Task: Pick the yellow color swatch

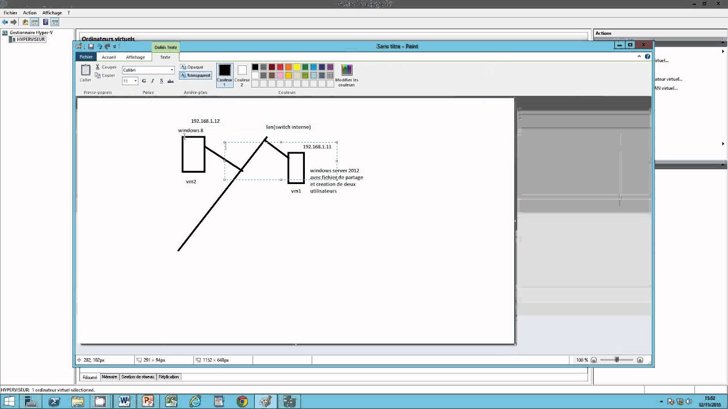Action: (297, 67)
